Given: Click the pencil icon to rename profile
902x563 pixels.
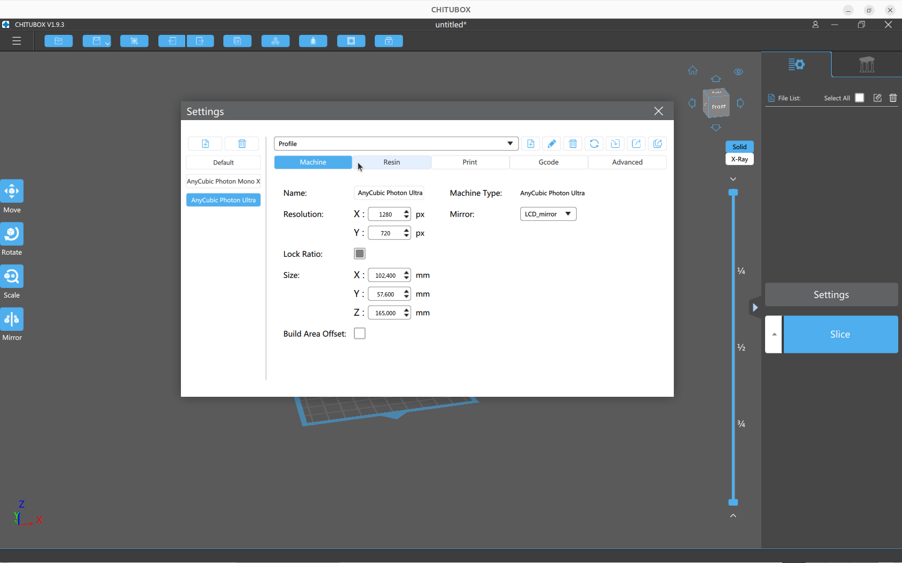Looking at the screenshot, I should tap(551, 144).
